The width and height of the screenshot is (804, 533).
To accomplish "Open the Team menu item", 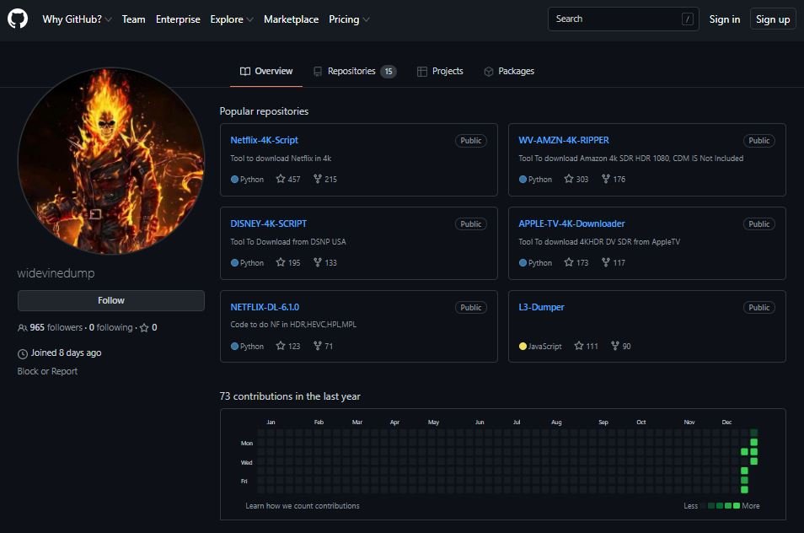I will (x=133, y=19).
